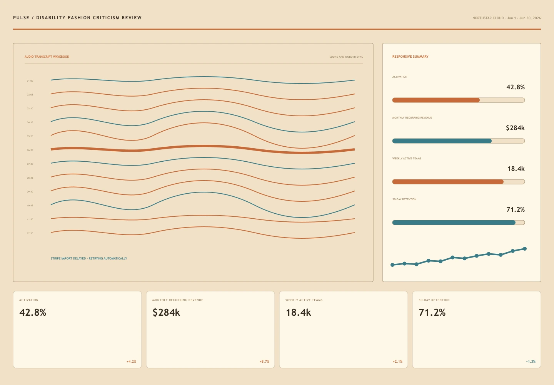Screen dimensions: 554x385
Task: Click the 42.8% value in Responsive Summary
Action: point(516,87)
